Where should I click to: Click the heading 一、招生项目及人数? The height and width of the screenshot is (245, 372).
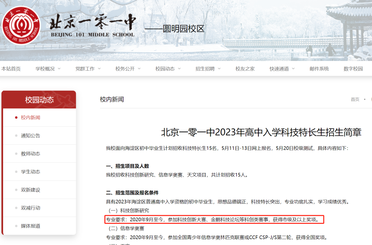127,166
